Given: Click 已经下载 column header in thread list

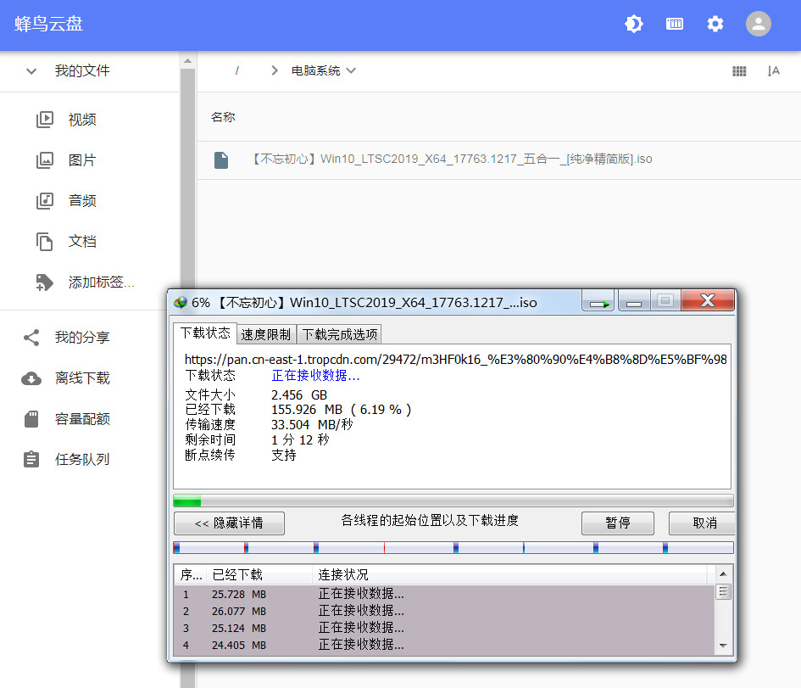Looking at the screenshot, I should click(259, 575).
